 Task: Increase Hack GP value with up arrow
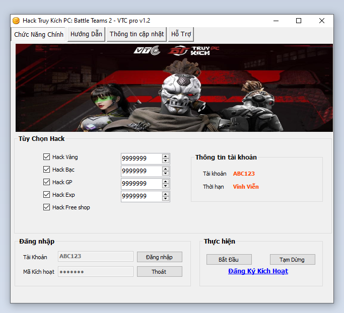click(x=166, y=181)
